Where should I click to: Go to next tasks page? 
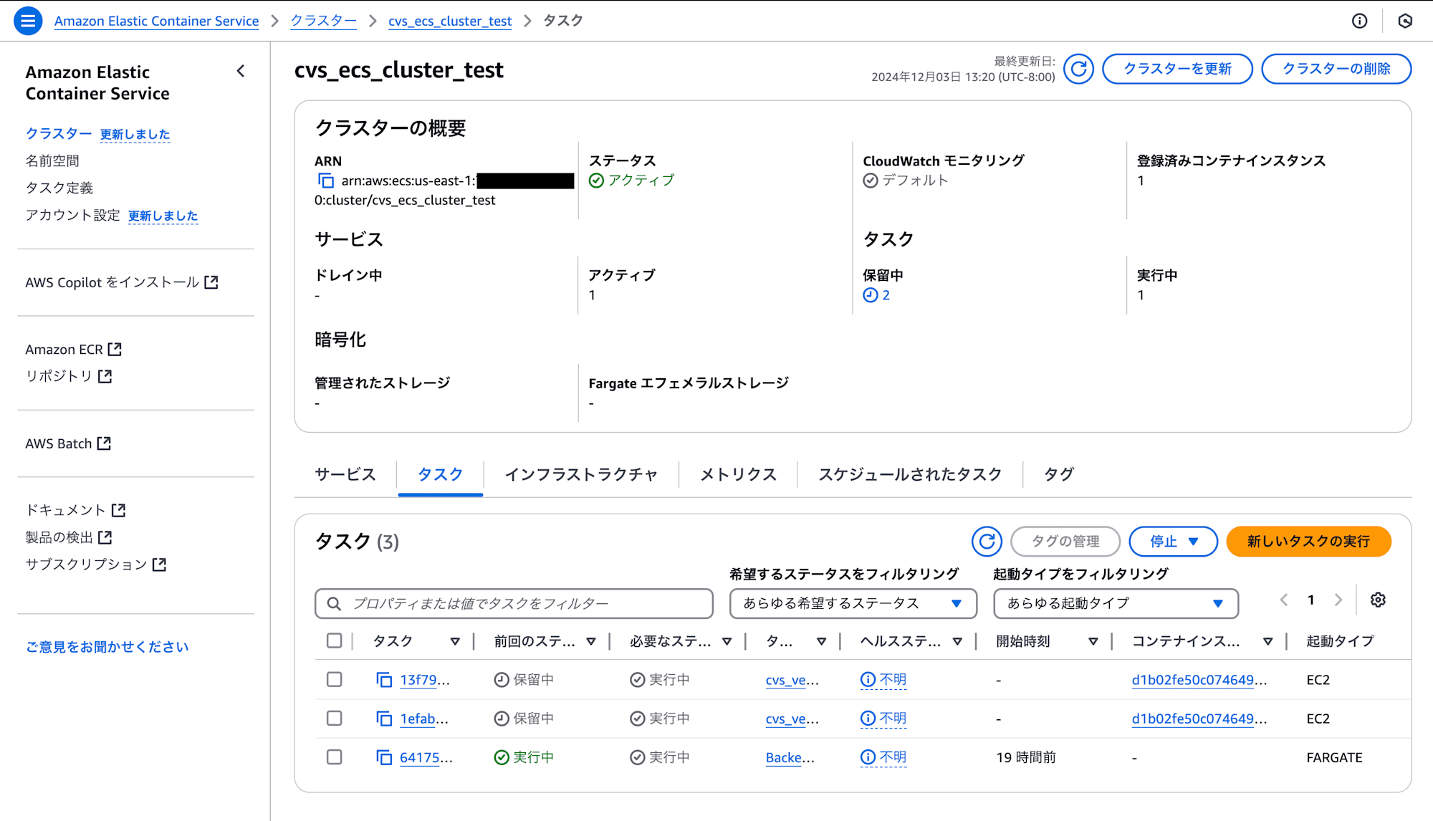point(1338,600)
